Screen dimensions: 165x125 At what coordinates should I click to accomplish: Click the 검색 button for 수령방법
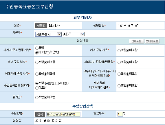point(40,114)
